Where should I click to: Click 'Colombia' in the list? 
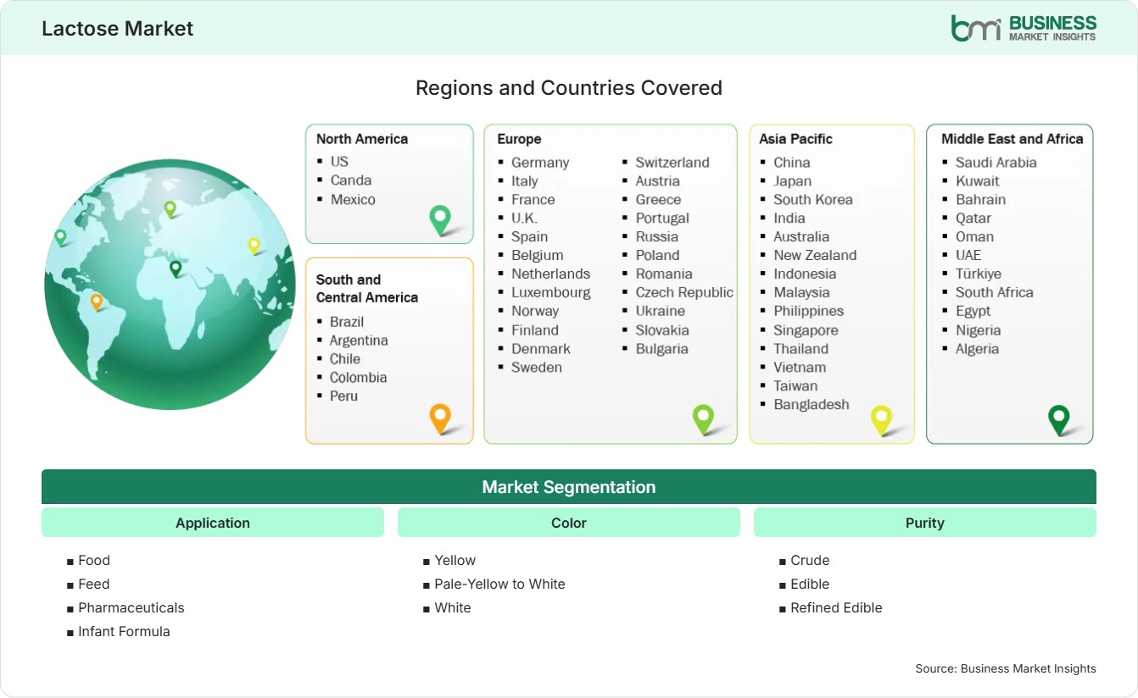[x=358, y=377]
